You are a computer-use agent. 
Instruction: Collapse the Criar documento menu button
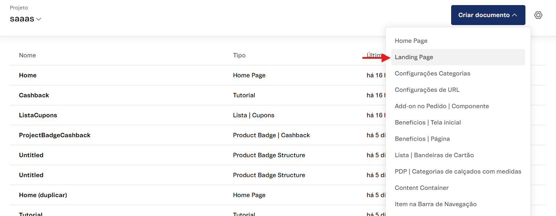[x=488, y=15]
